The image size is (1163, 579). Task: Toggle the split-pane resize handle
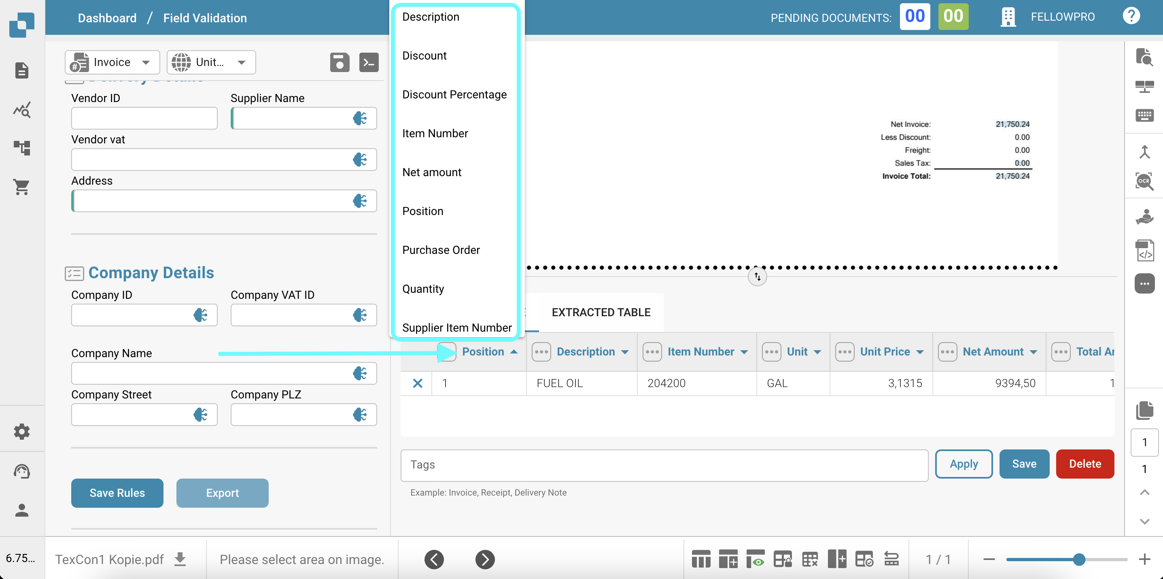coord(757,277)
